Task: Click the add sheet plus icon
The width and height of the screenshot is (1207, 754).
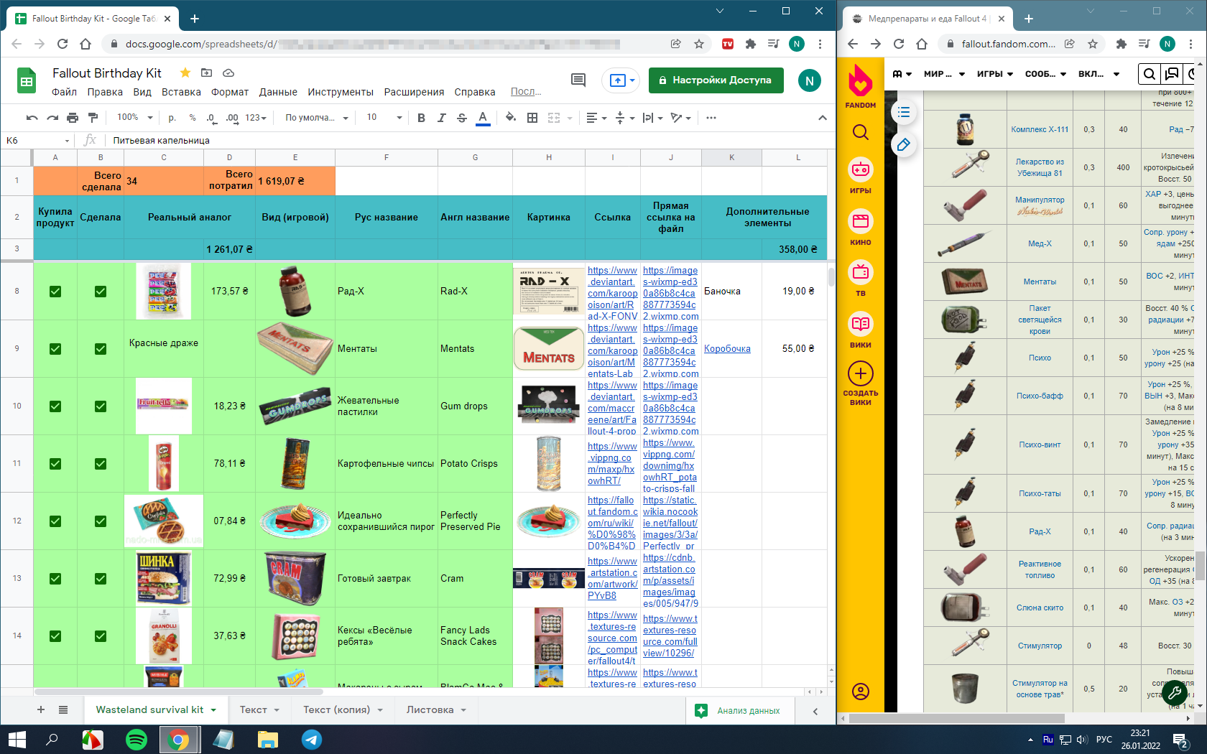Action: (x=41, y=709)
